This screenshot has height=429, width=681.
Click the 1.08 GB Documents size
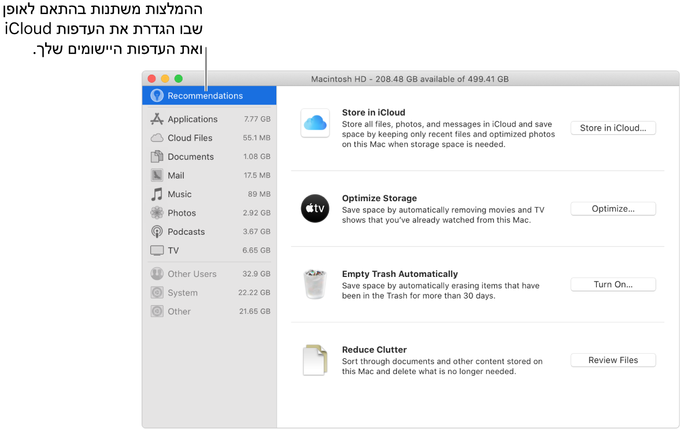257,157
